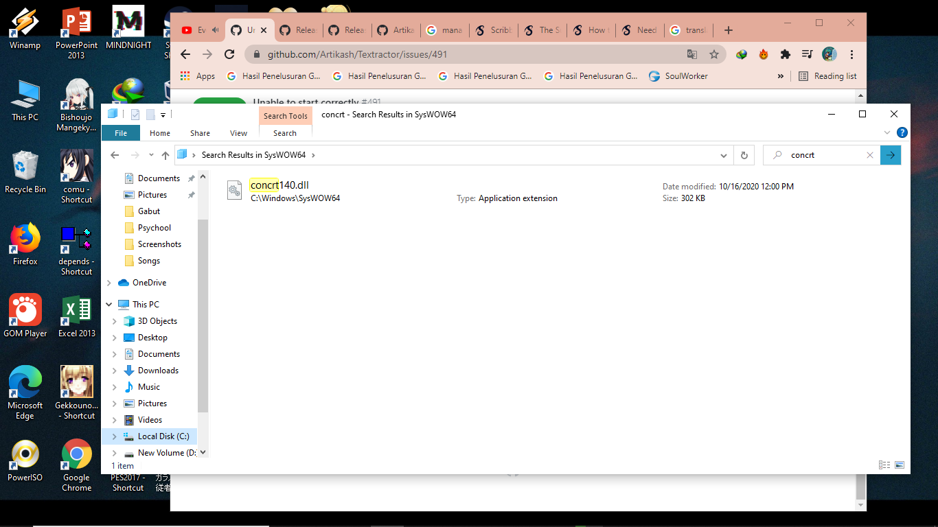Switch to the View ribbon tab
Image resolution: width=938 pixels, height=527 pixels.
tap(239, 133)
